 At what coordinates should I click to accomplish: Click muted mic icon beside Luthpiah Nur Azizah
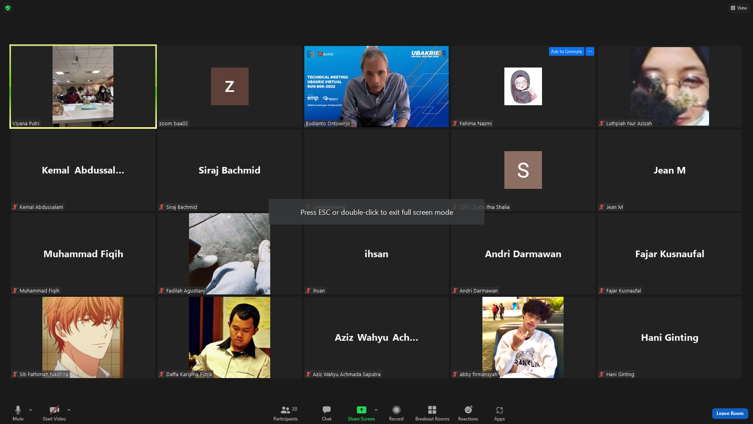tap(602, 123)
